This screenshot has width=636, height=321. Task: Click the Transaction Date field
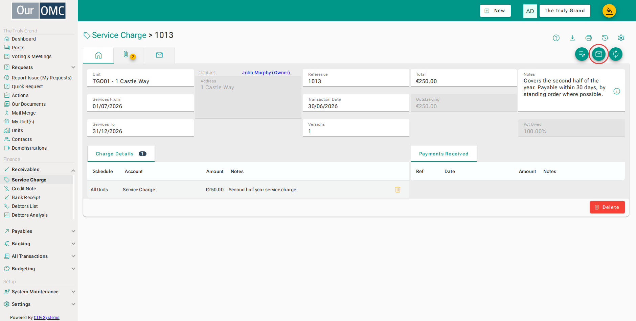click(356, 103)
